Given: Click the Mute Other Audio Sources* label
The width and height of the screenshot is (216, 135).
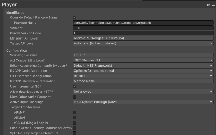Looking at the screenshot, I should (31, 97).
